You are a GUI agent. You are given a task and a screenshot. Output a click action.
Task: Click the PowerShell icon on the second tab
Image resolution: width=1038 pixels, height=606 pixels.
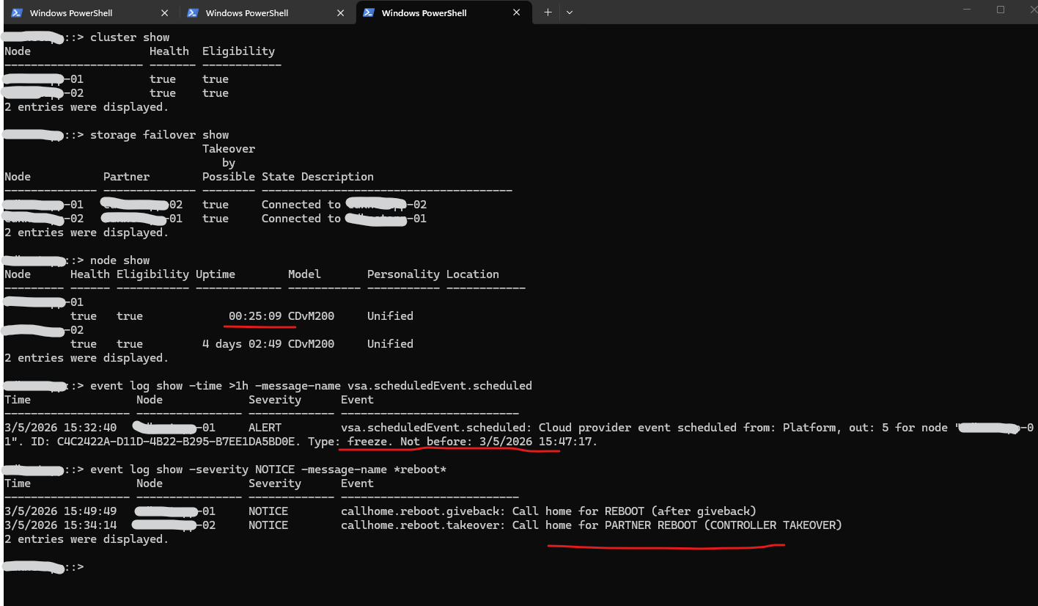[193, 12]
